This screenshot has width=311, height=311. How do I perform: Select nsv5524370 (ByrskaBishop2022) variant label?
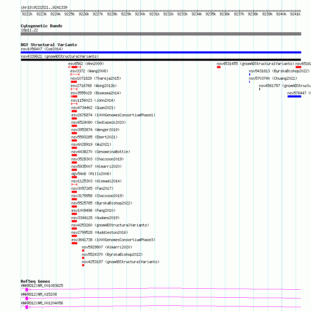112,254
